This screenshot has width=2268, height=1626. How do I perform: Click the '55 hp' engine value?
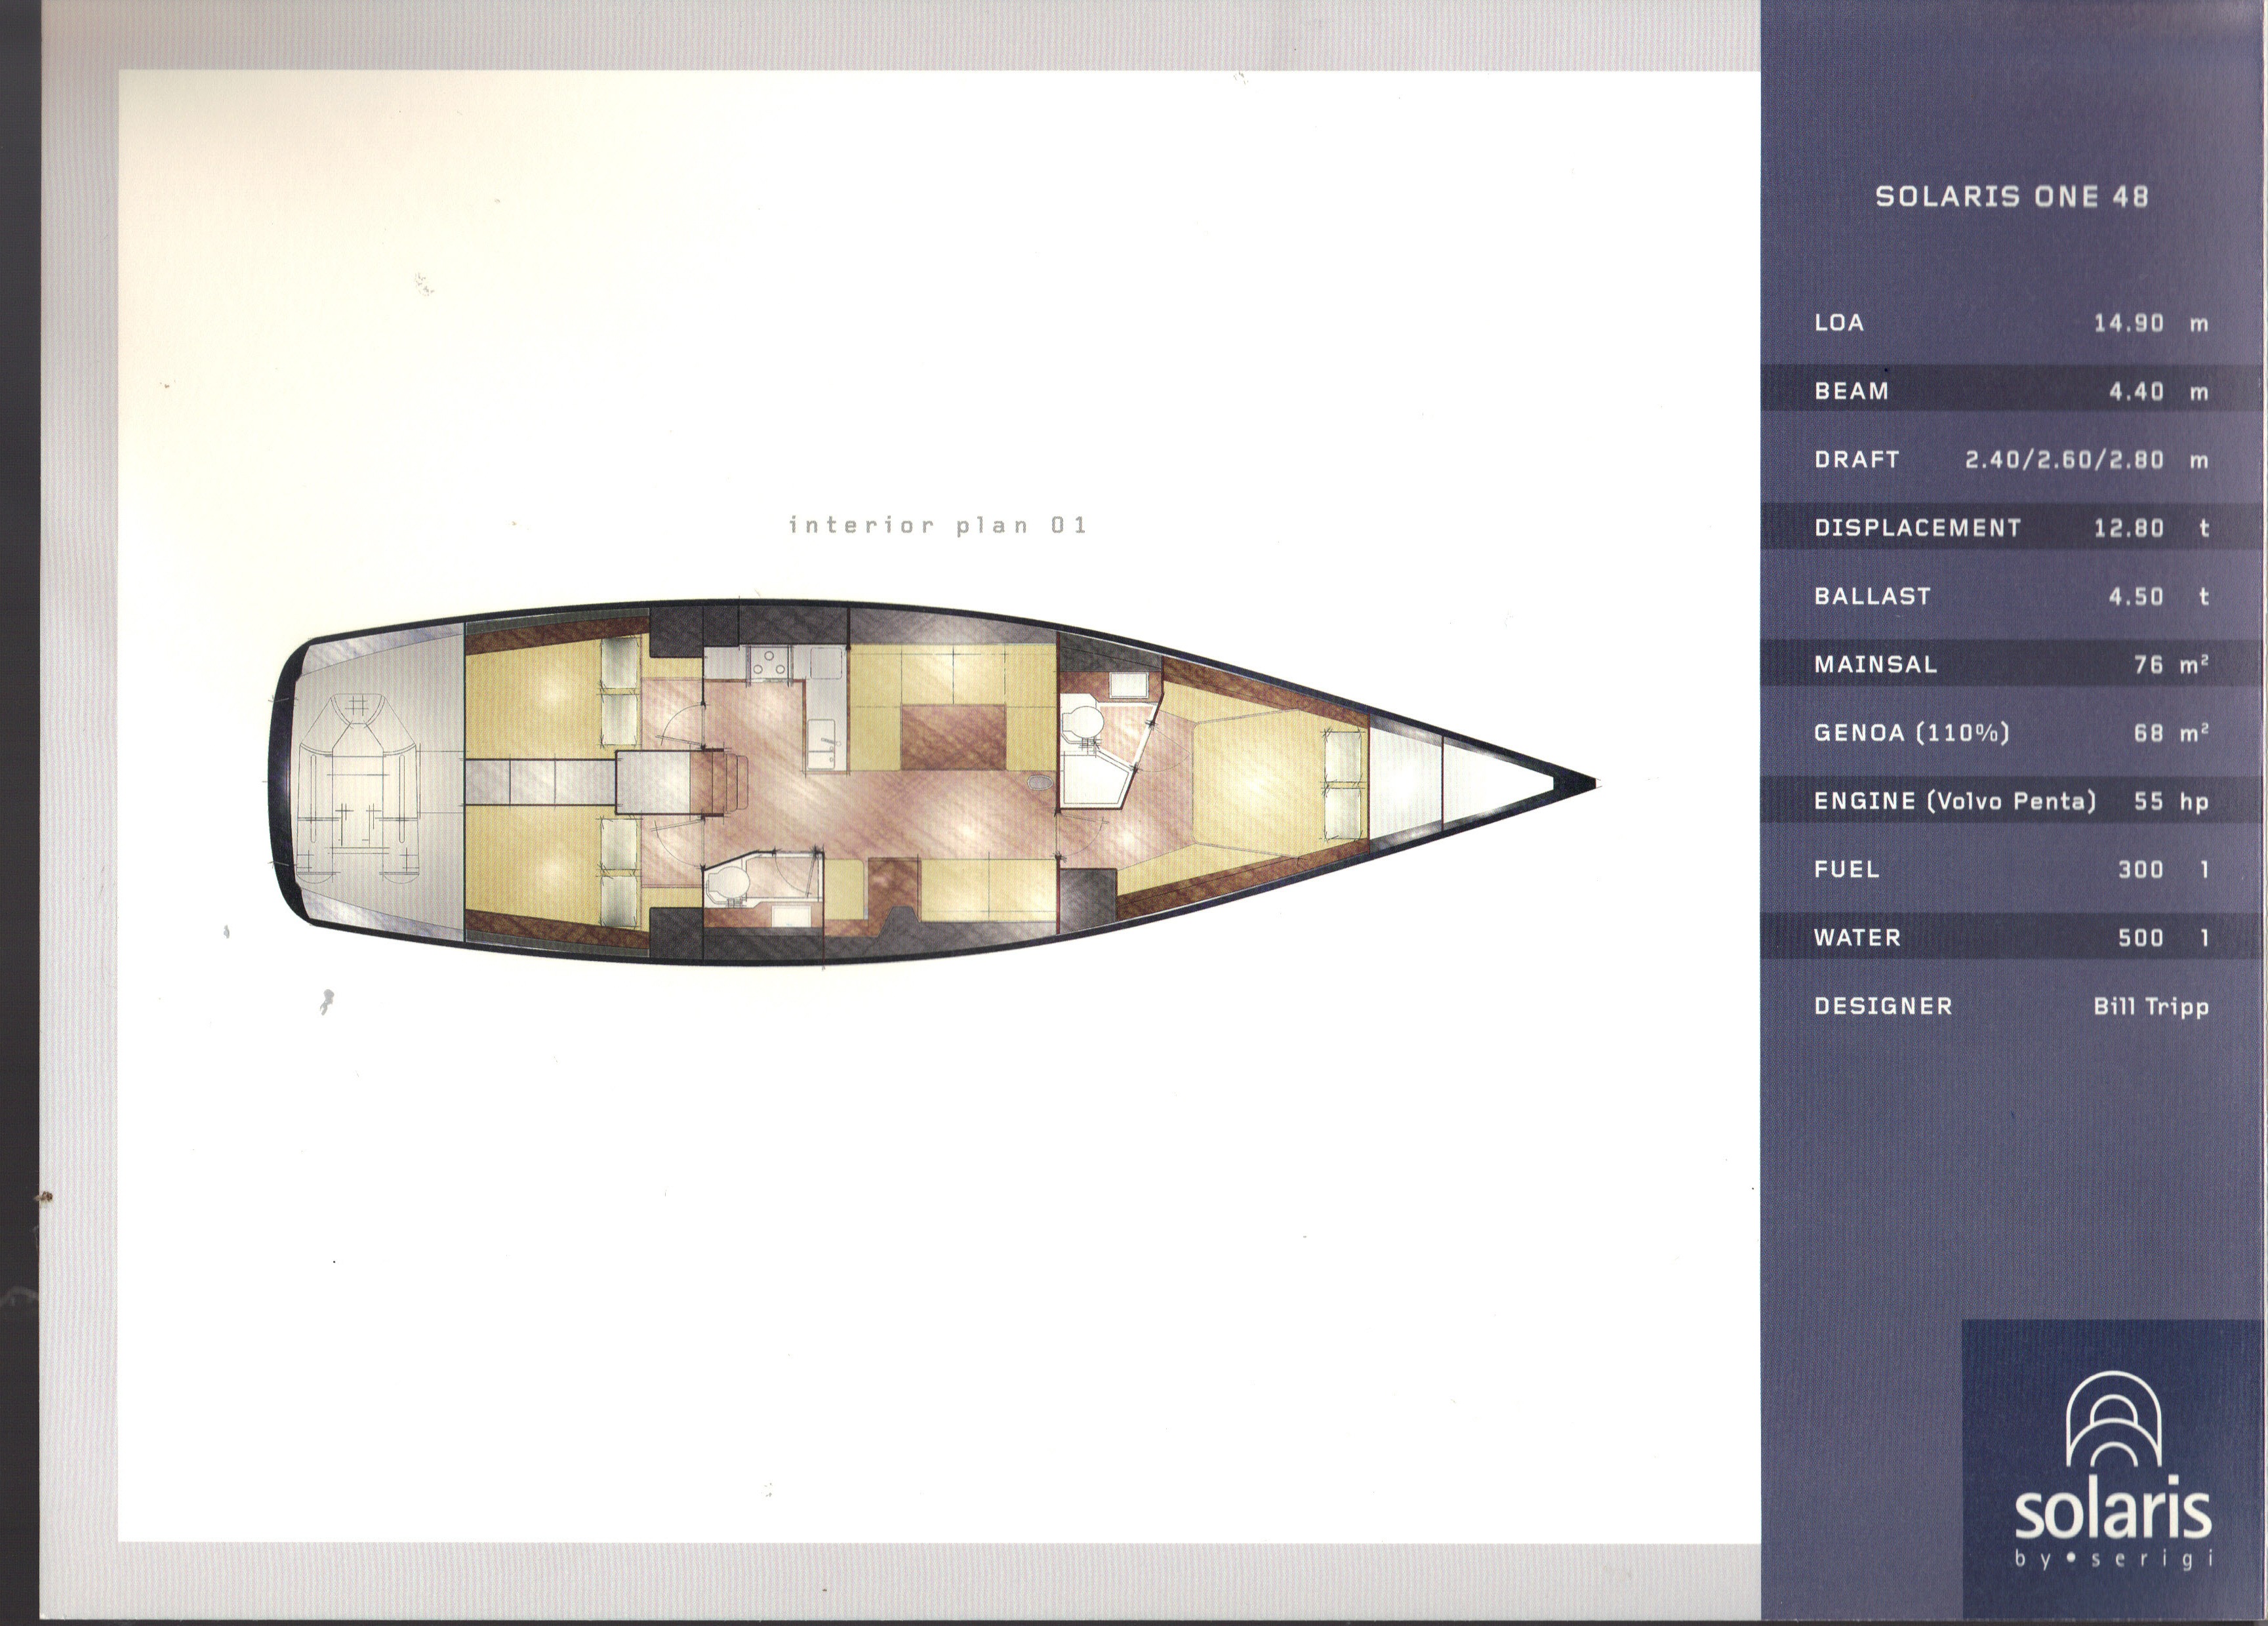(2171, 801)
